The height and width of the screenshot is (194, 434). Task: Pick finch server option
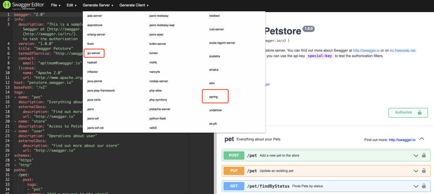[90, 44]
